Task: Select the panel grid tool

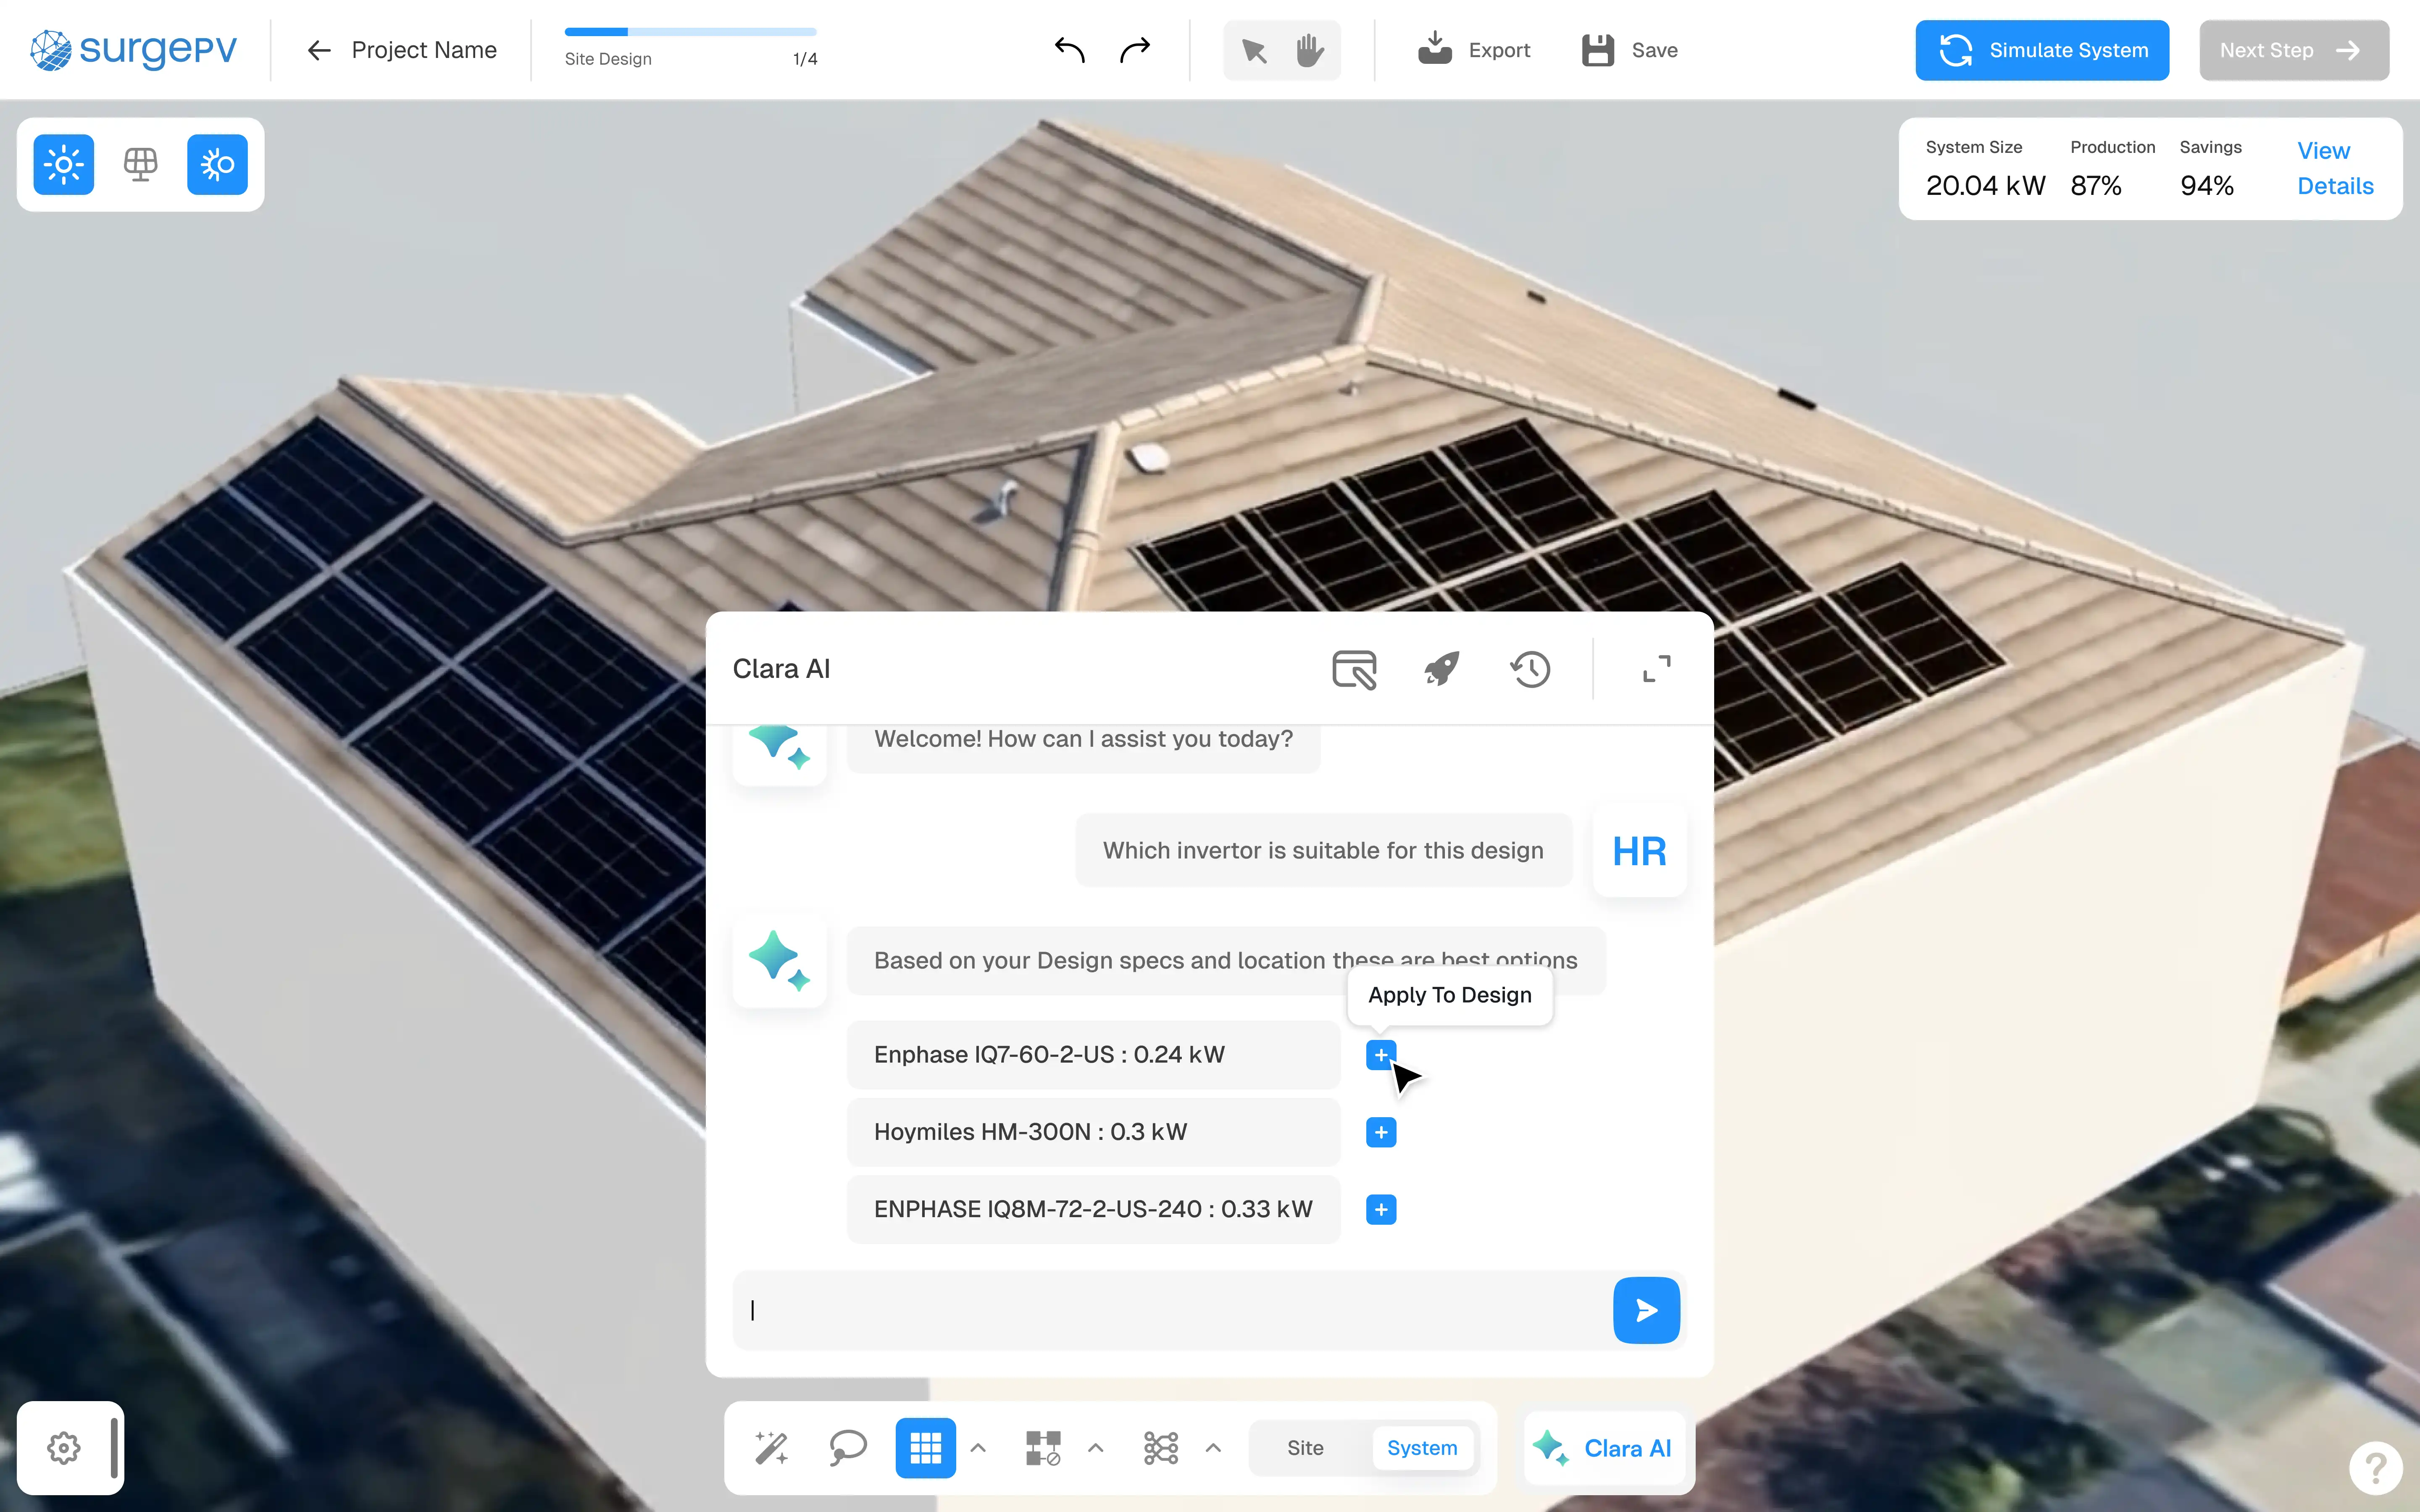Action: coord(925,1448)
